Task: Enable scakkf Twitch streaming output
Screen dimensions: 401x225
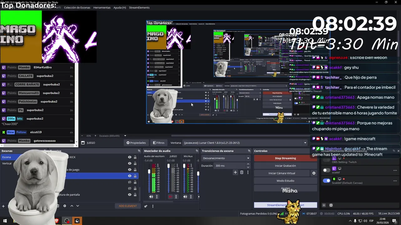Action: coord(326,170)
